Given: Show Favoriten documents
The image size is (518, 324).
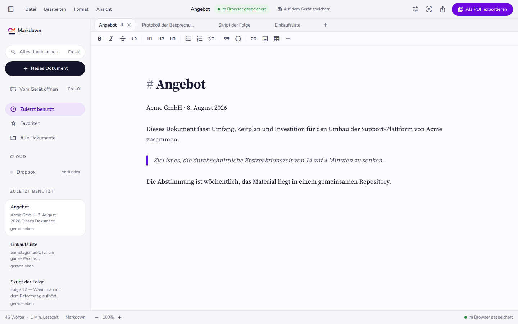Looking at the screenshot, I should tap(45, 123).
